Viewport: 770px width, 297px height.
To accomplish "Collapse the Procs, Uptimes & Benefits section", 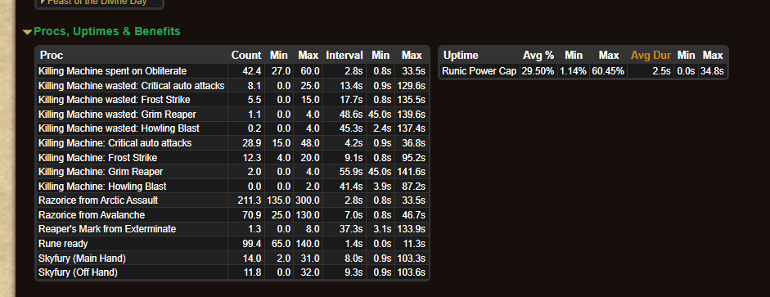I will (28, 32).
